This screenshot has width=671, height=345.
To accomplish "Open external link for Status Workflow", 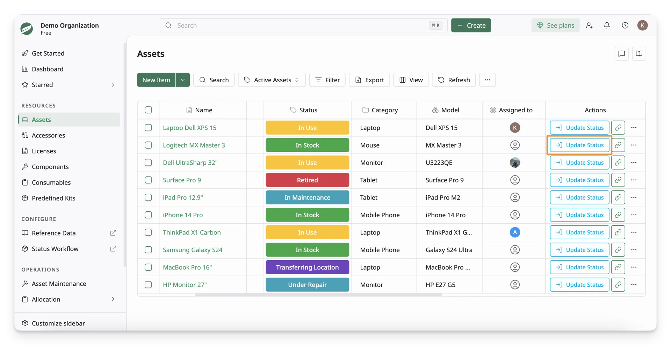I will pos(113,248).
